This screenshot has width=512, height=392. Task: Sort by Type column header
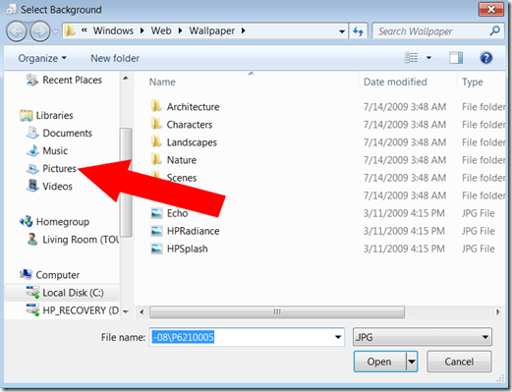point(473,83)
